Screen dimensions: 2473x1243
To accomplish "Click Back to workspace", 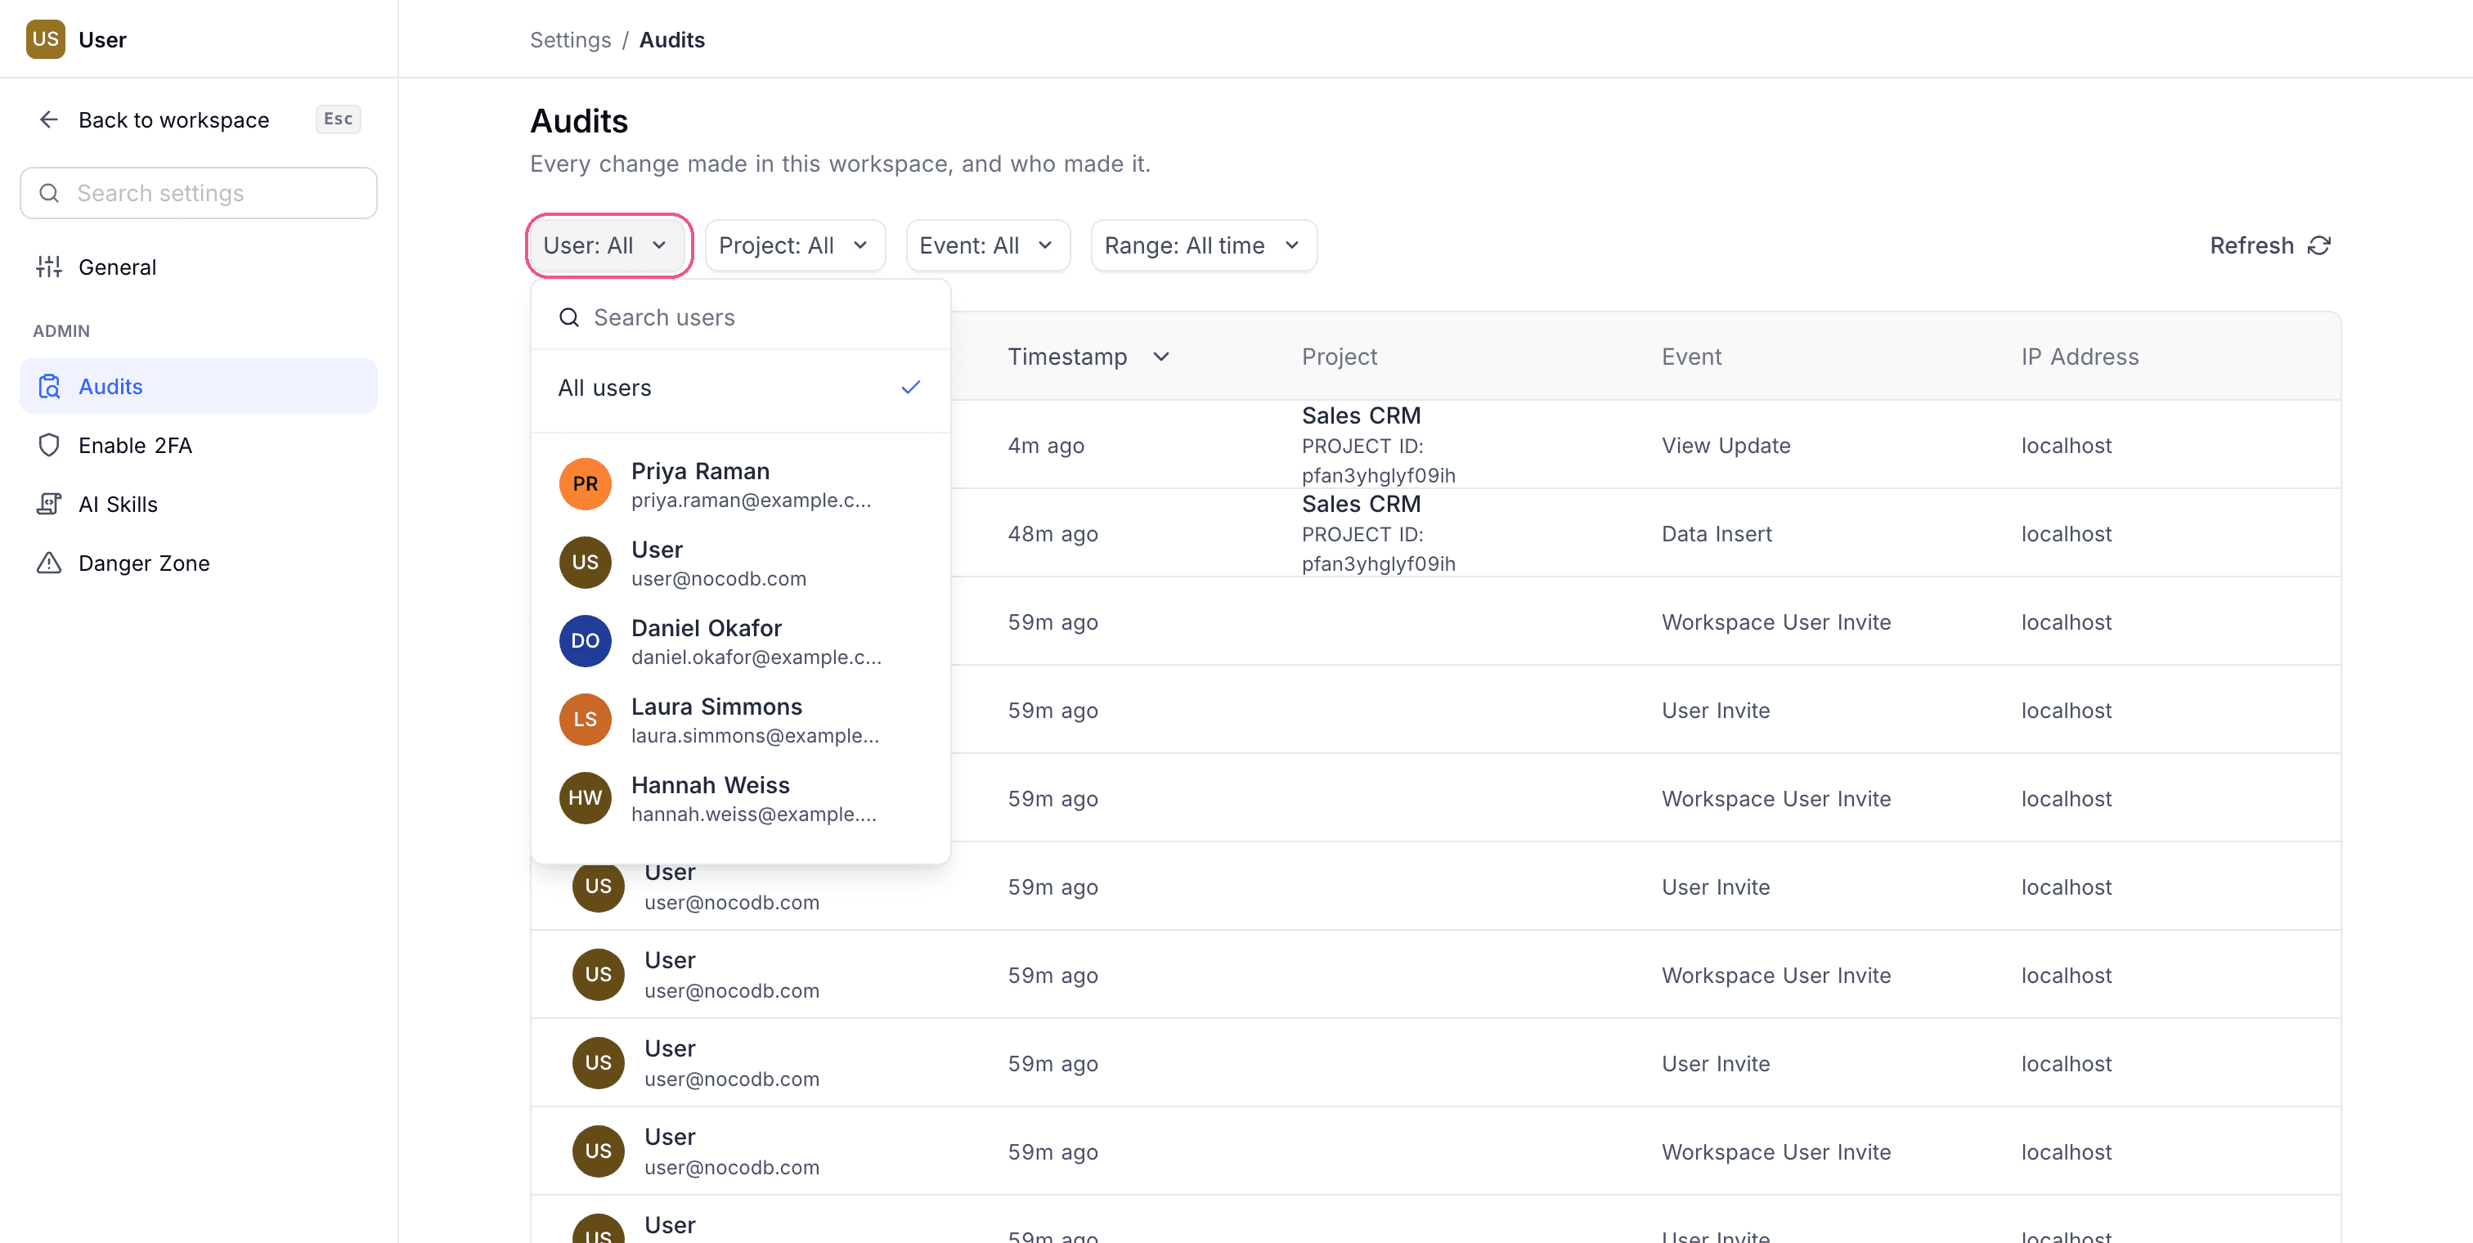I will (173, 120).
